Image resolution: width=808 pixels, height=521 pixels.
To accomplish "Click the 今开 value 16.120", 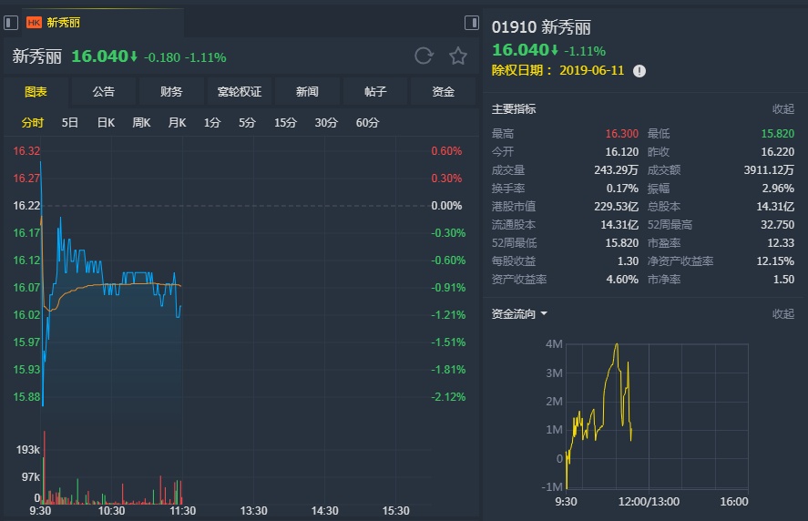I will [621, 151].
